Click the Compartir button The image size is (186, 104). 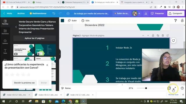pyautogui.click(x=176, y=14)
